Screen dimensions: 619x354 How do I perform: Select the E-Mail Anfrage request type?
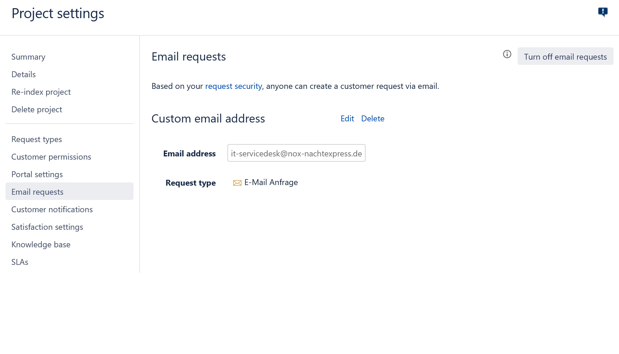tap(271, 182)
